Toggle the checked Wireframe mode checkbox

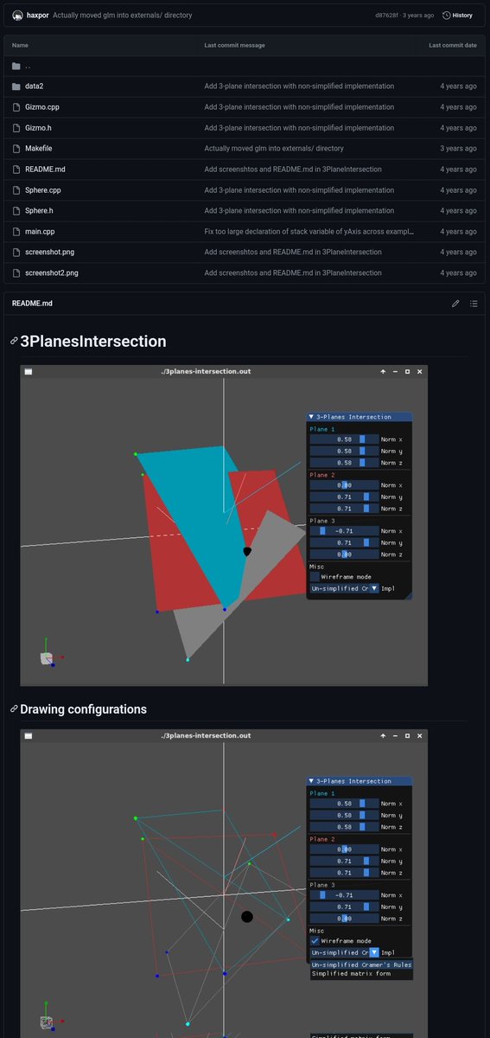coord(315,940)
